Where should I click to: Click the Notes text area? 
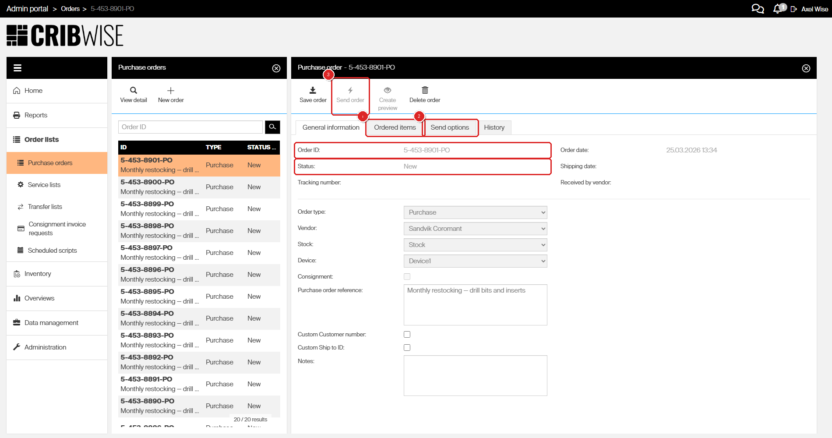coord(475,375)
